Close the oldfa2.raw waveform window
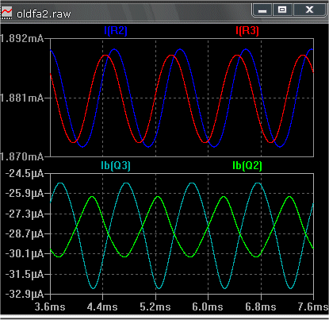The width and height of the screenshot is (329, 320). point(309,10)
